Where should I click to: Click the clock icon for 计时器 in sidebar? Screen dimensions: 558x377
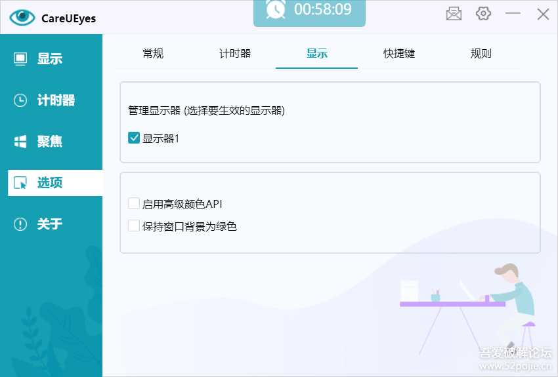pos(20,100)
